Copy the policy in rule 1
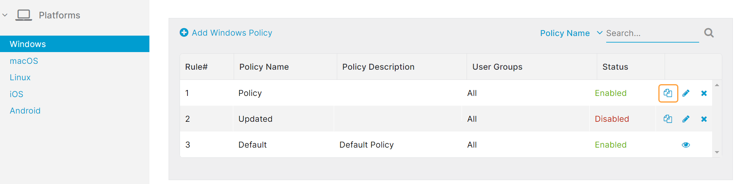The width and height of the screenshot is (736, 184). 668,93
